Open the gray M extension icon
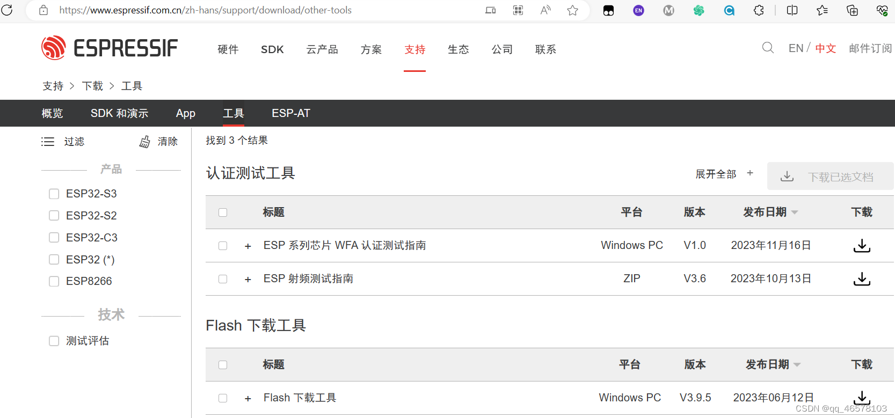895x418 pixels. point(668,10)
